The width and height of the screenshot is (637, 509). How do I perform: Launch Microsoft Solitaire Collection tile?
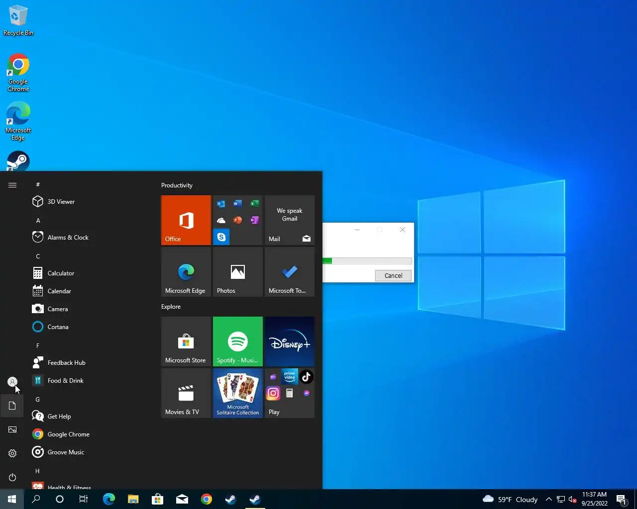[x=238, y=393]
